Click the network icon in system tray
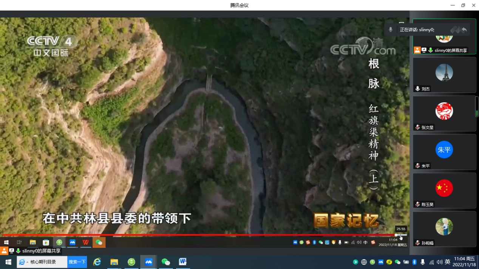 click(431, 262)
